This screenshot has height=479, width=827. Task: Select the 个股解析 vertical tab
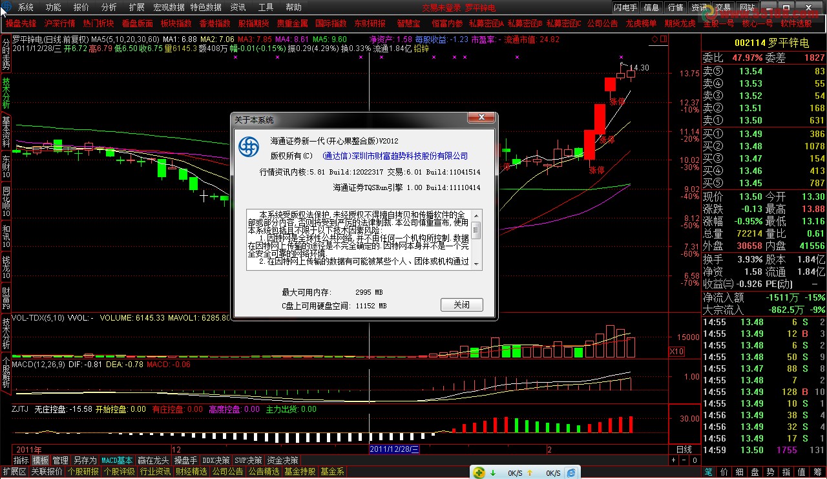pyautogui.click(x=6, y=373)
